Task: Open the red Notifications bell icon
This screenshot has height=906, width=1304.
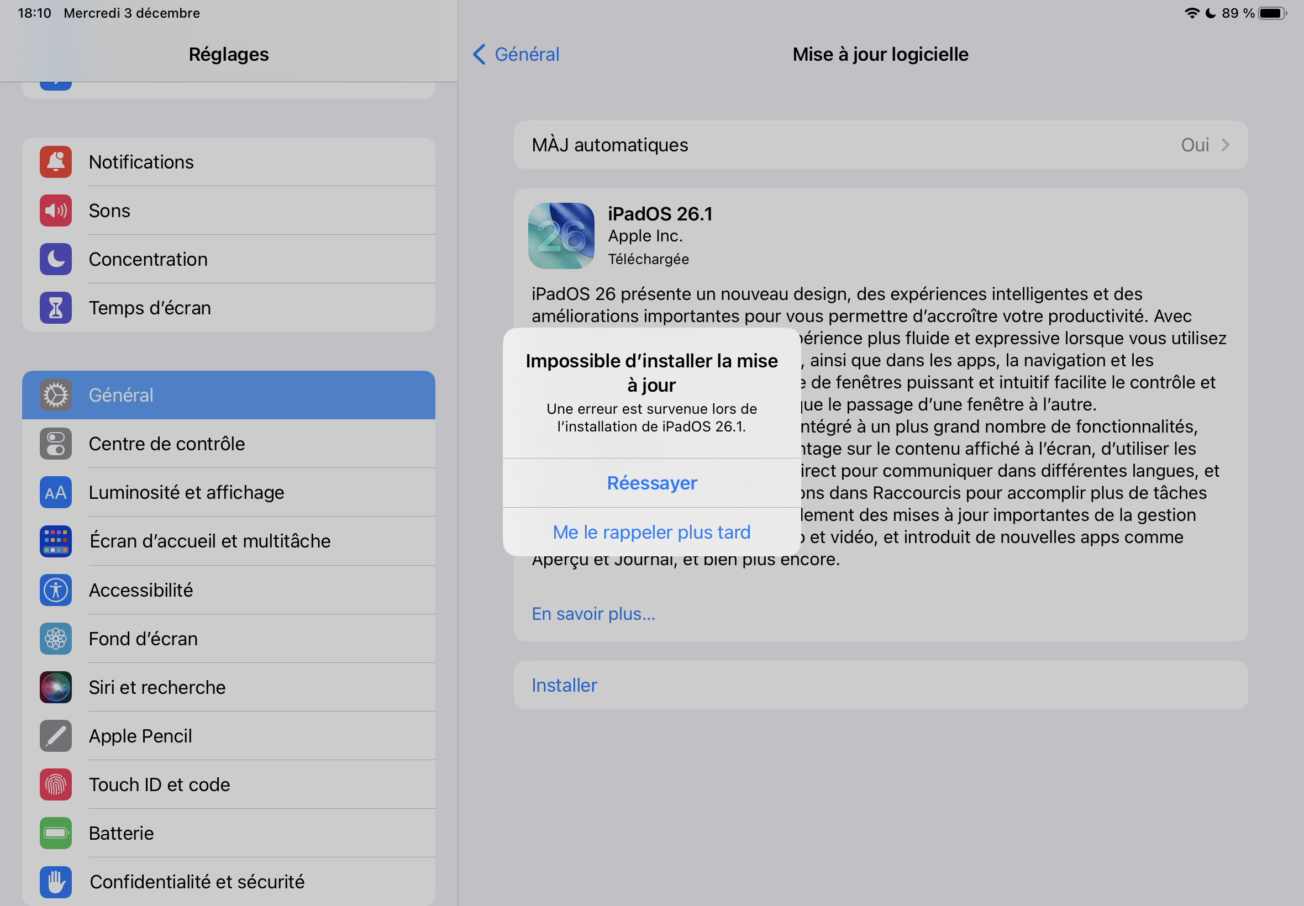Action: [56, 162]
